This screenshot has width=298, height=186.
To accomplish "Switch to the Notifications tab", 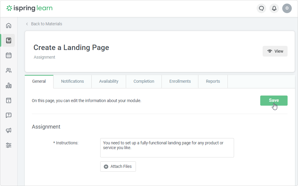I will click(x=72, y=81).
